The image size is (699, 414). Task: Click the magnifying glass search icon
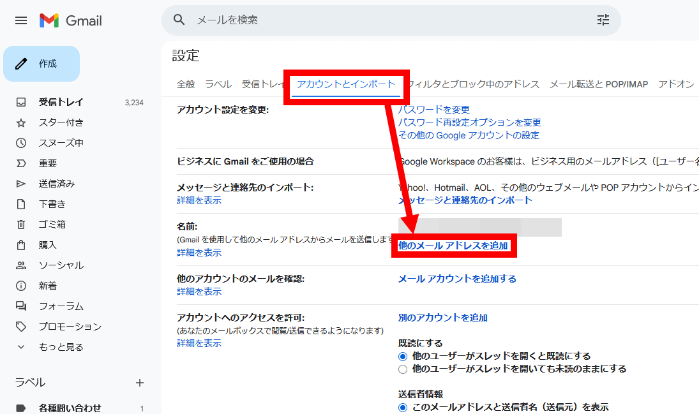point(179,20)
